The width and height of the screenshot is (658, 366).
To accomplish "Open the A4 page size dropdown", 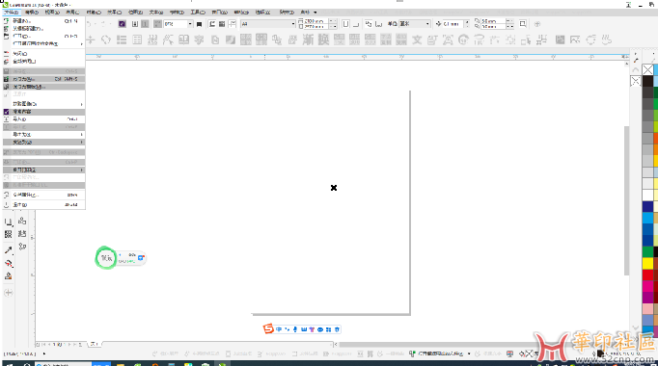I will (293, 24).
